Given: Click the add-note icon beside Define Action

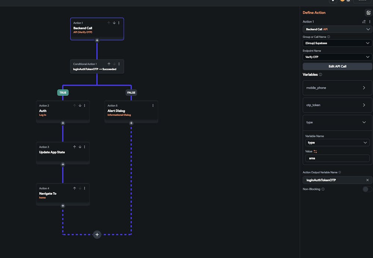Looking at the screenshot, I should coord(368,13).
